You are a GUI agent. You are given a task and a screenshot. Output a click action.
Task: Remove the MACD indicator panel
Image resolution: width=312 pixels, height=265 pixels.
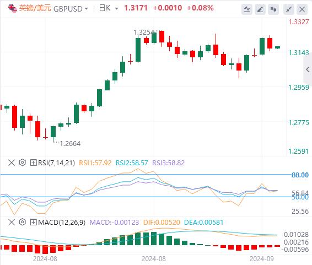(12, 222)
